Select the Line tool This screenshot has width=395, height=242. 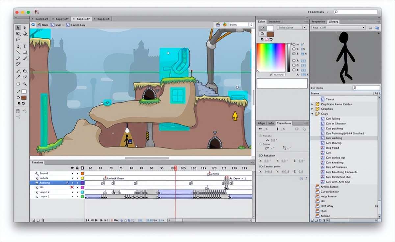18,52
